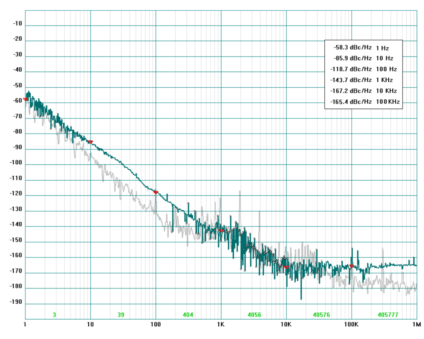Click the green count value 405777

click(388, 315)
